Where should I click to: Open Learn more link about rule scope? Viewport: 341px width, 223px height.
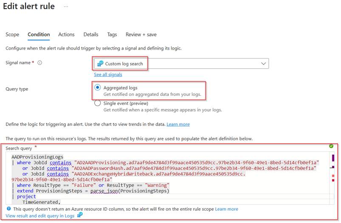[226, 209]
